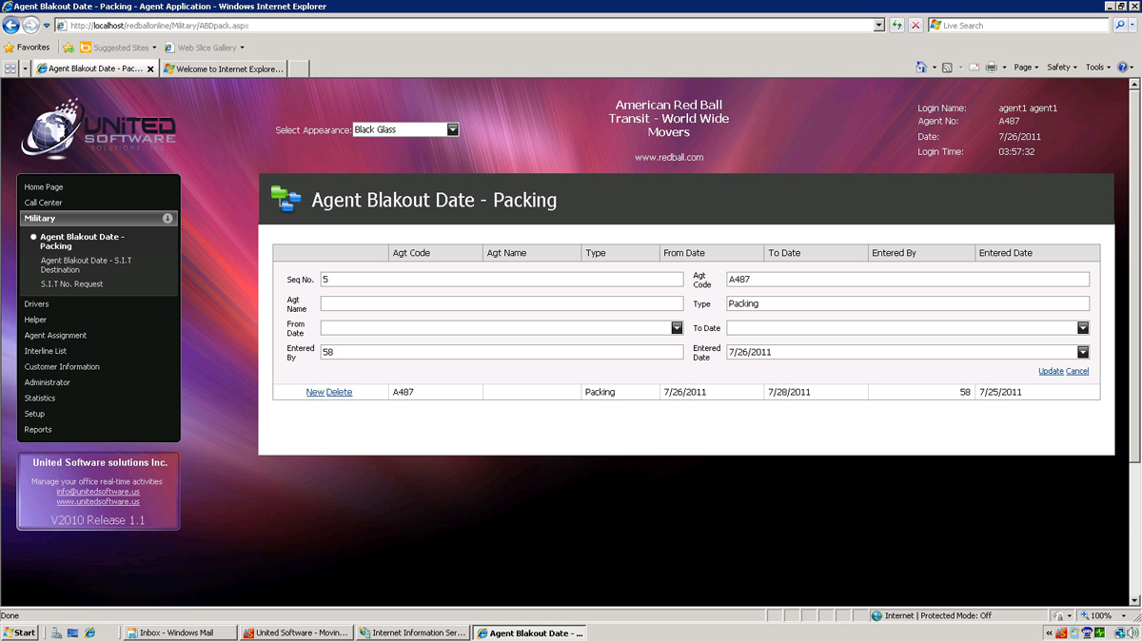Screen dimensions: 1142x642
Task: Open the Start menu
Action: [19, 632]
